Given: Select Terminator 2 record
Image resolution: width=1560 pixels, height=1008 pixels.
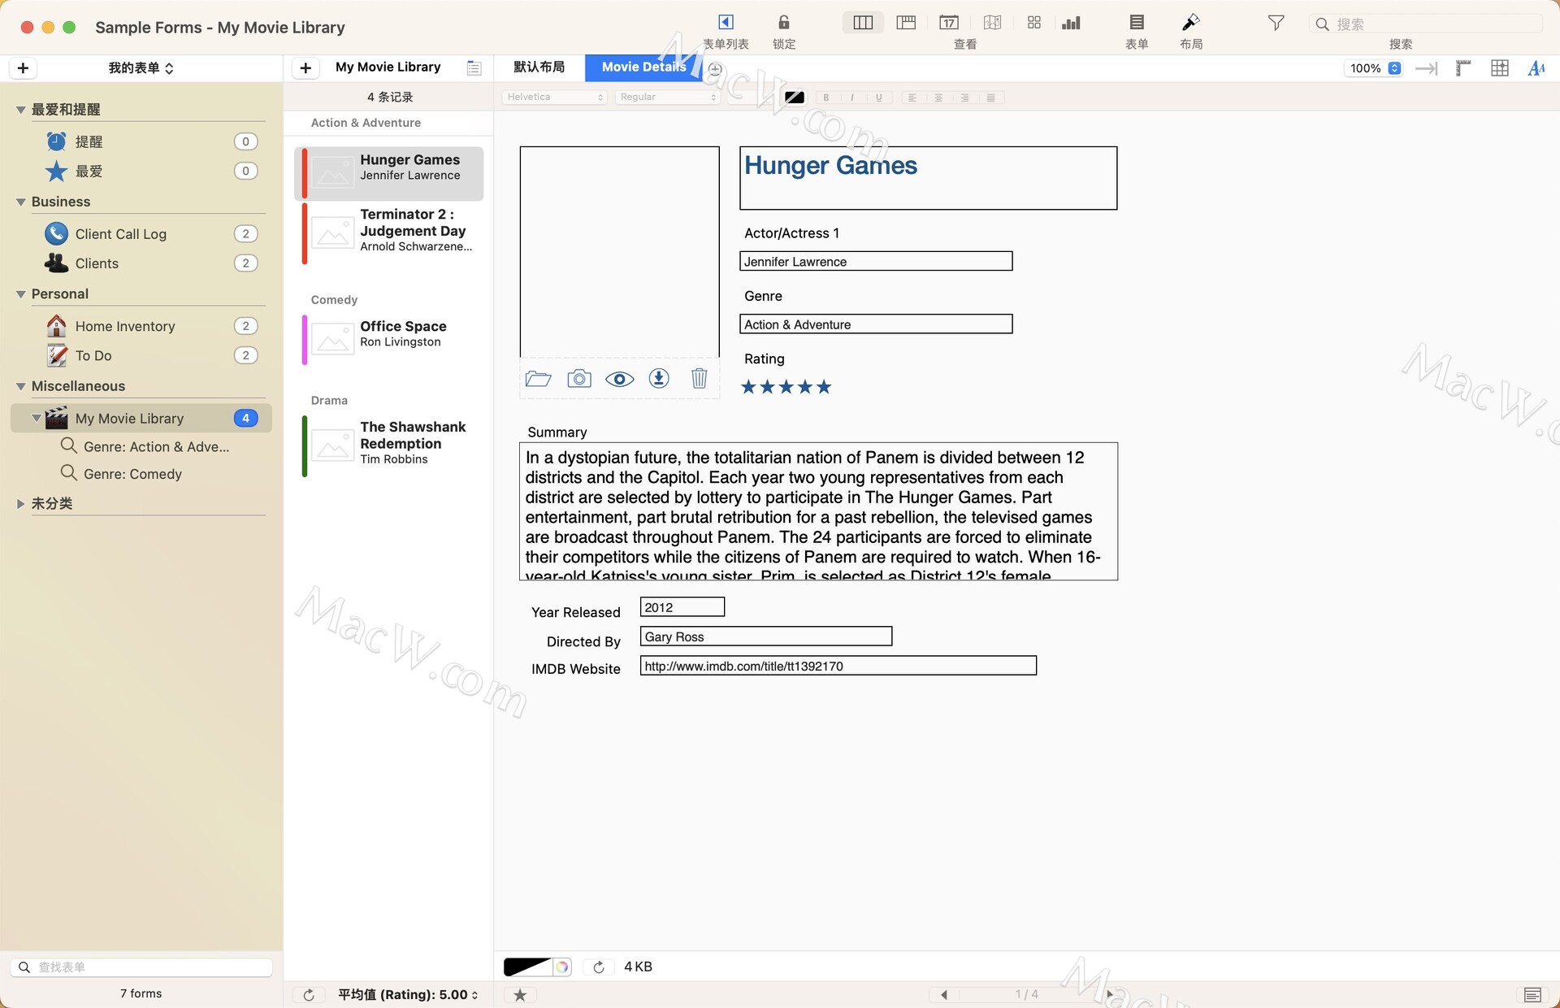Looking at the screenshot, I should click(x=391, y=233).
